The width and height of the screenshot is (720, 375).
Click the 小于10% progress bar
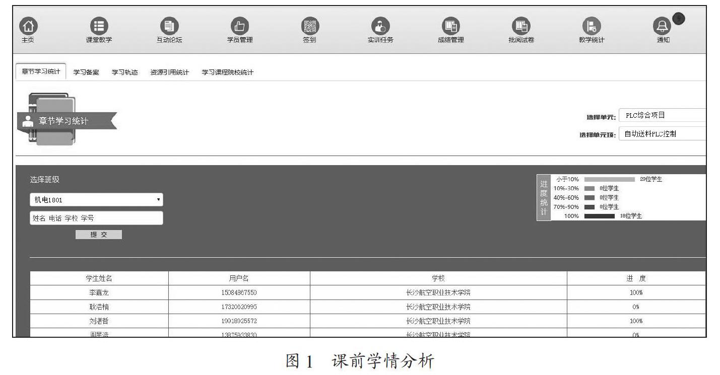609,179
